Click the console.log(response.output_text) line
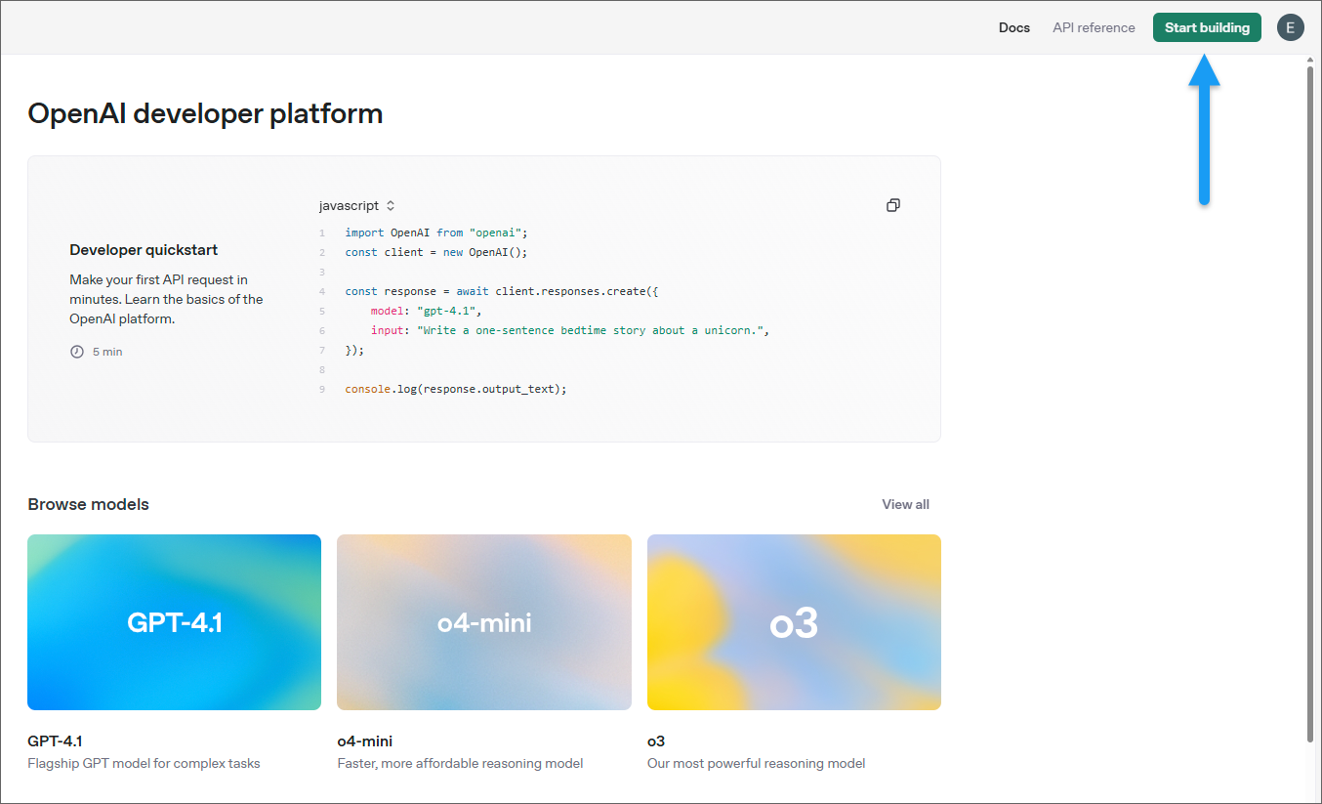 coord(456,389)
